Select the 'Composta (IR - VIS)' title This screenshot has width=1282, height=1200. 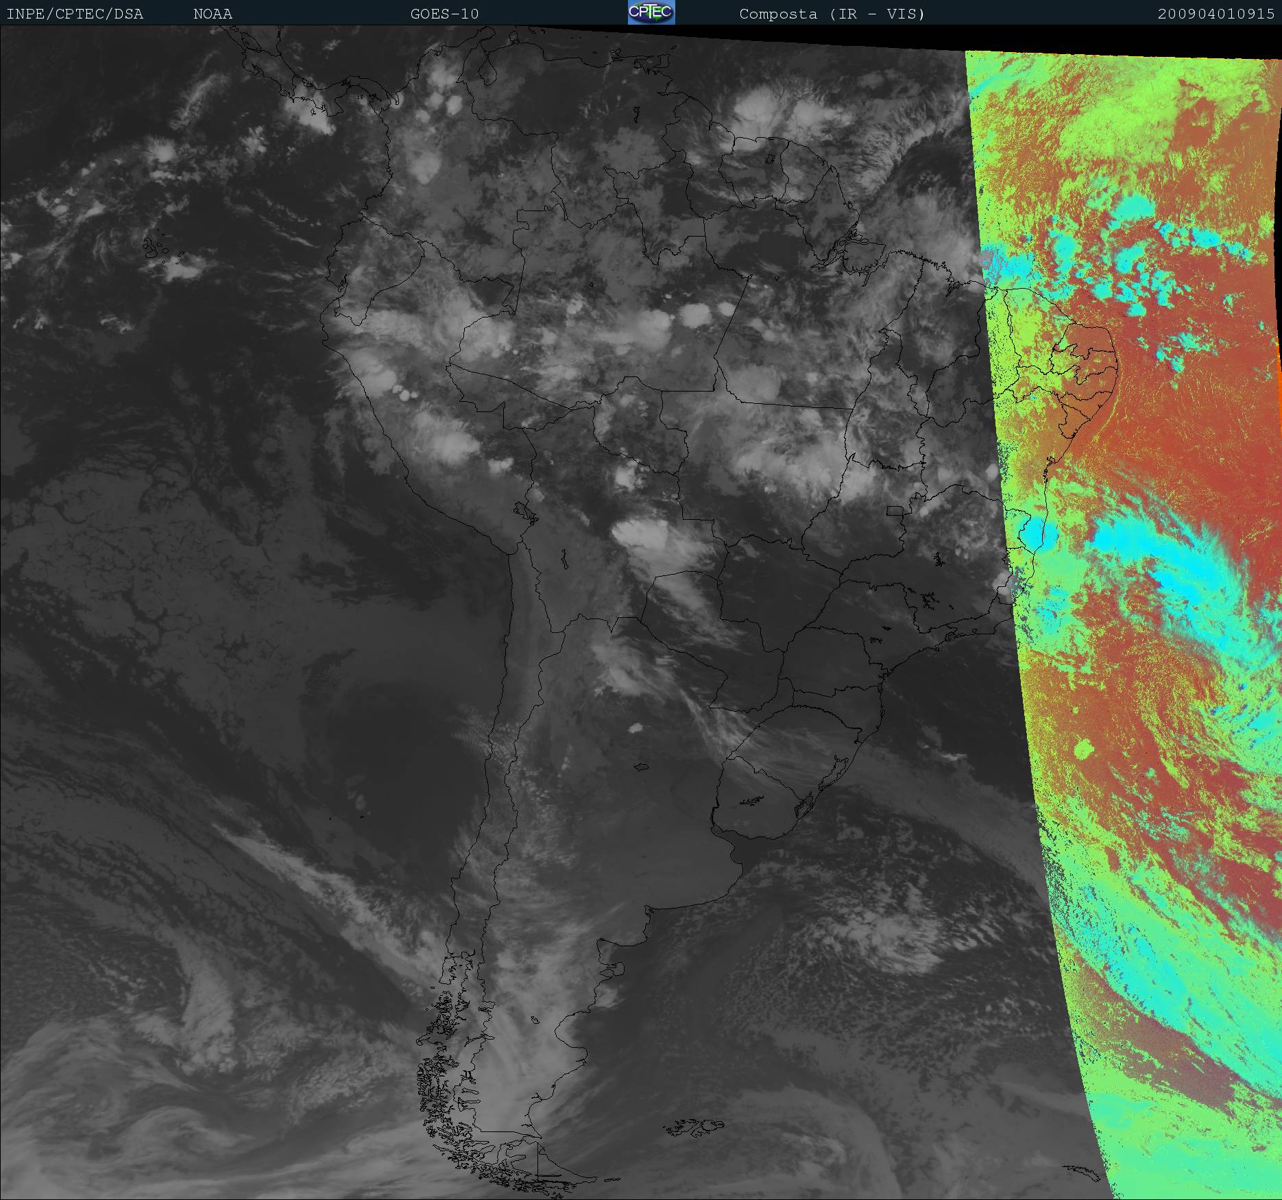(x=832, y=14)
